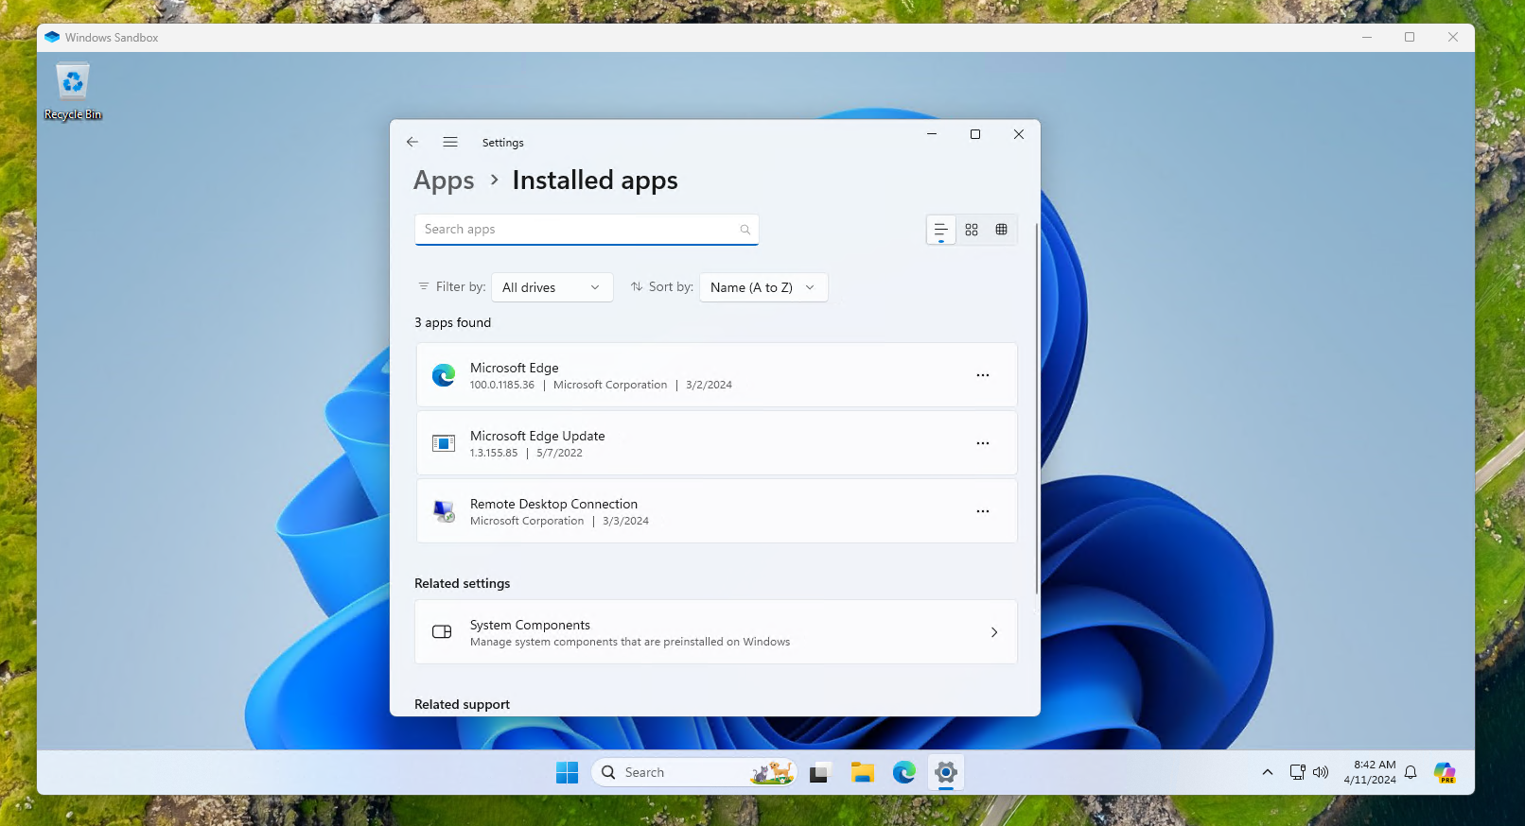This screenshot has width=1525, height=826.
Task: Open network status tray icon
Action: click(x=1298, y=772)
